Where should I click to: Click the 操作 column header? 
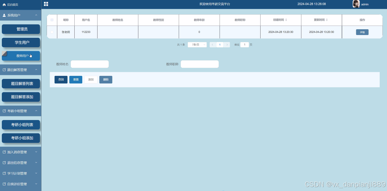(x=362, y=20)
